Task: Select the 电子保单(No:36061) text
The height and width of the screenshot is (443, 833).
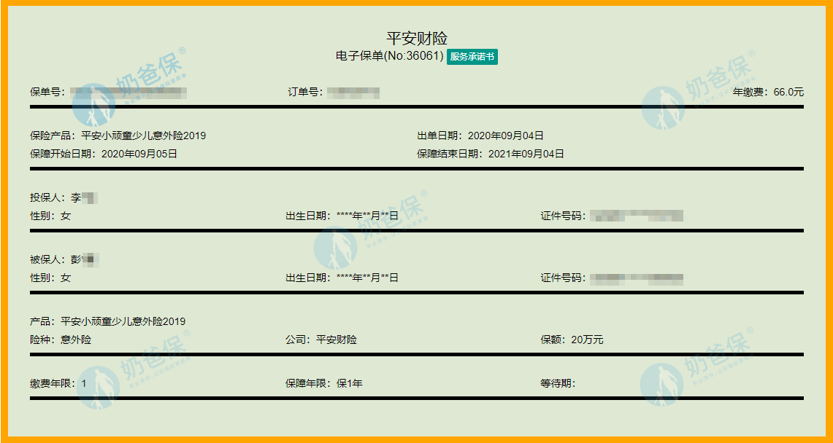Action: pyautogui.click(x=390, y=57)
